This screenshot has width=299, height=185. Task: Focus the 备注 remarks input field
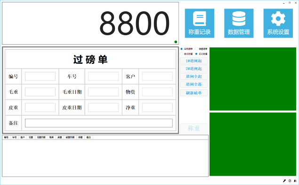[99, 123]
